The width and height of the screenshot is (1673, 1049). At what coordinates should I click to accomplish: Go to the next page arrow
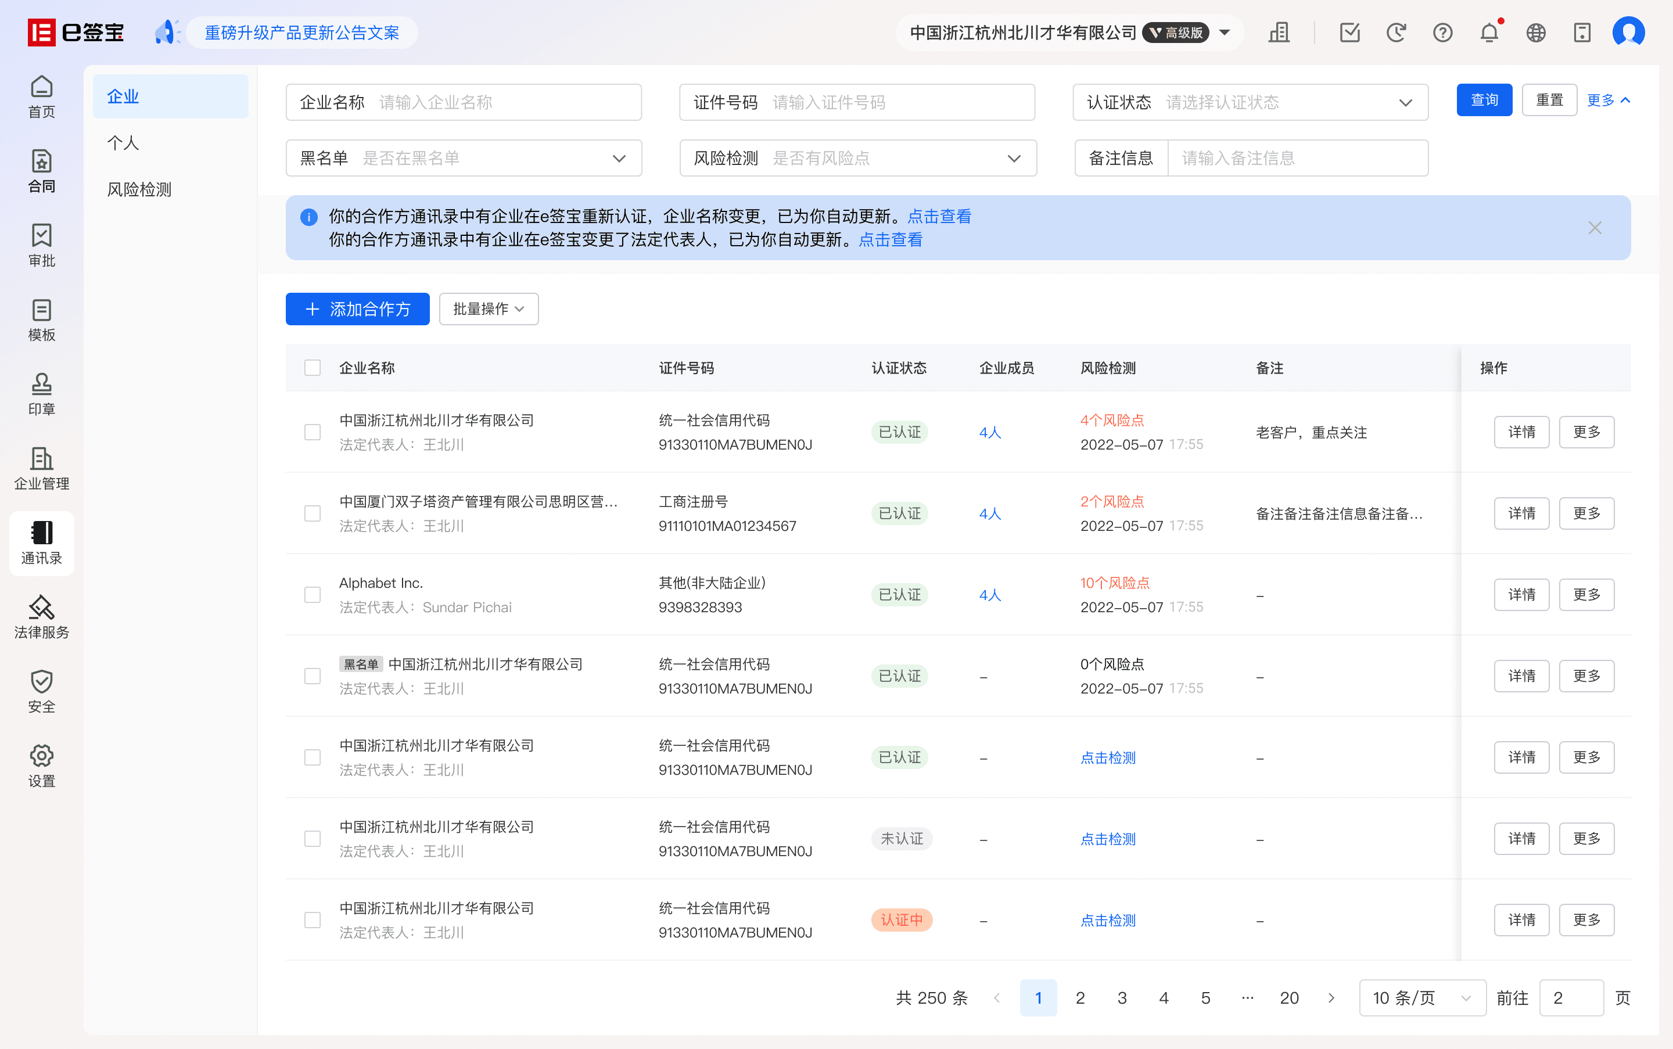pyautogui.click(x=1331, y=998)
